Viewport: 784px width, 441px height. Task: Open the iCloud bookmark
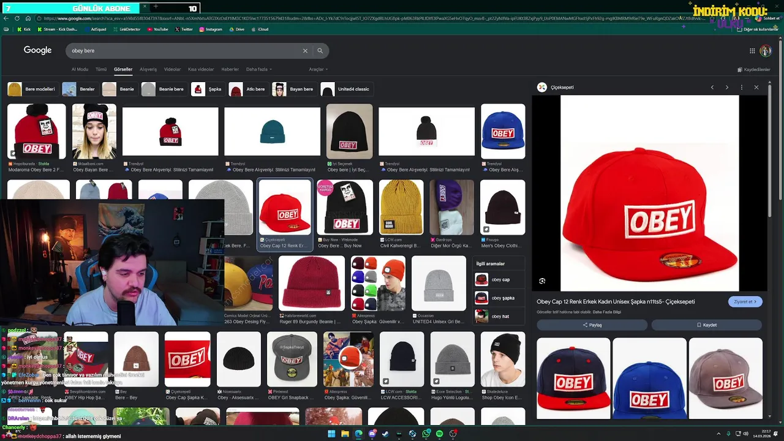260,29
